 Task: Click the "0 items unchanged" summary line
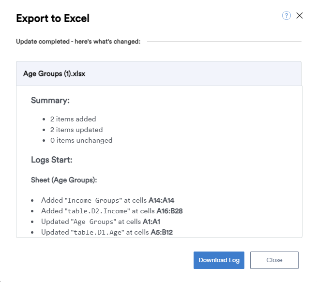tap(81, 140)
